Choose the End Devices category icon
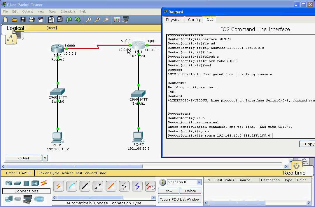Screen dimensions: 315x207 9,199
